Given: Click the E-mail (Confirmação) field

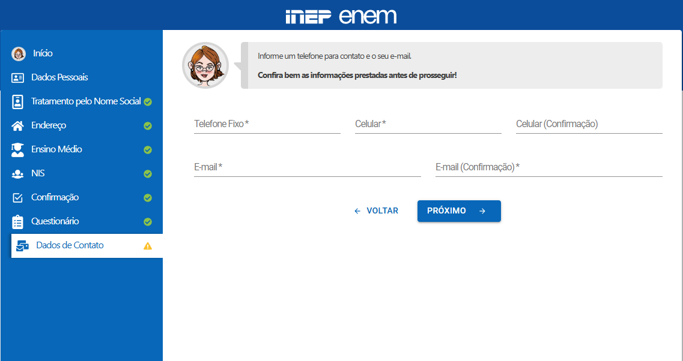Looking at the screenshot, I should [548, 168].
